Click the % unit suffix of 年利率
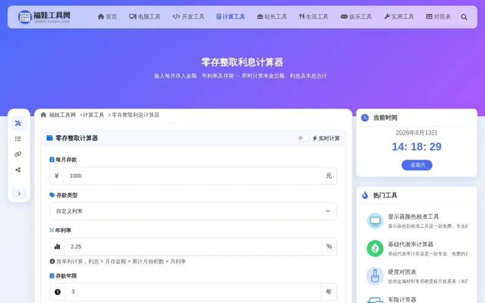 329,247
